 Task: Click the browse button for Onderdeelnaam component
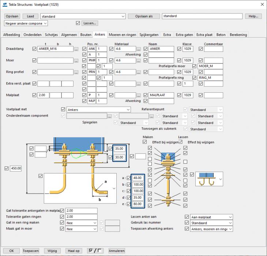pos(109,116)
